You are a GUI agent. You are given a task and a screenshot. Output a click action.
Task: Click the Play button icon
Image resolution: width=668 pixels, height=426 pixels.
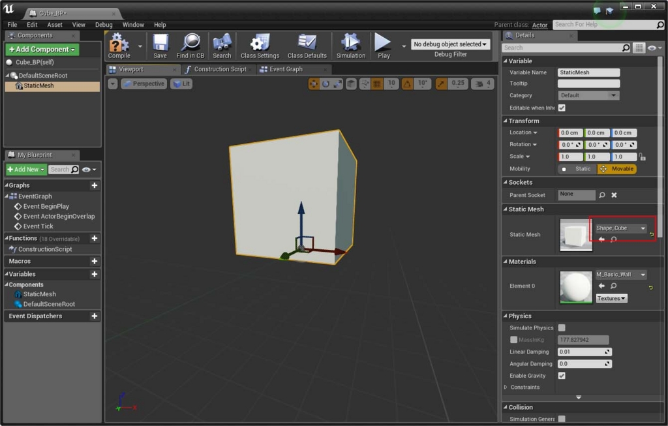pos(383,46)
